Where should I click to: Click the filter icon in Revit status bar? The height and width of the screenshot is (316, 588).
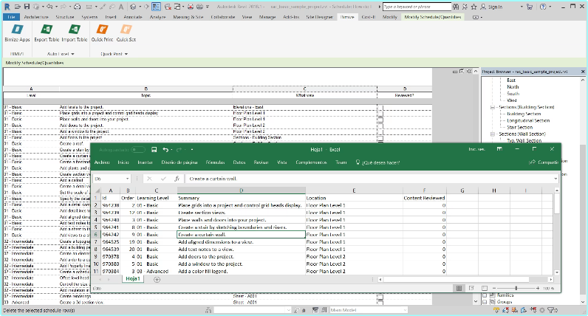click(551, 310)
